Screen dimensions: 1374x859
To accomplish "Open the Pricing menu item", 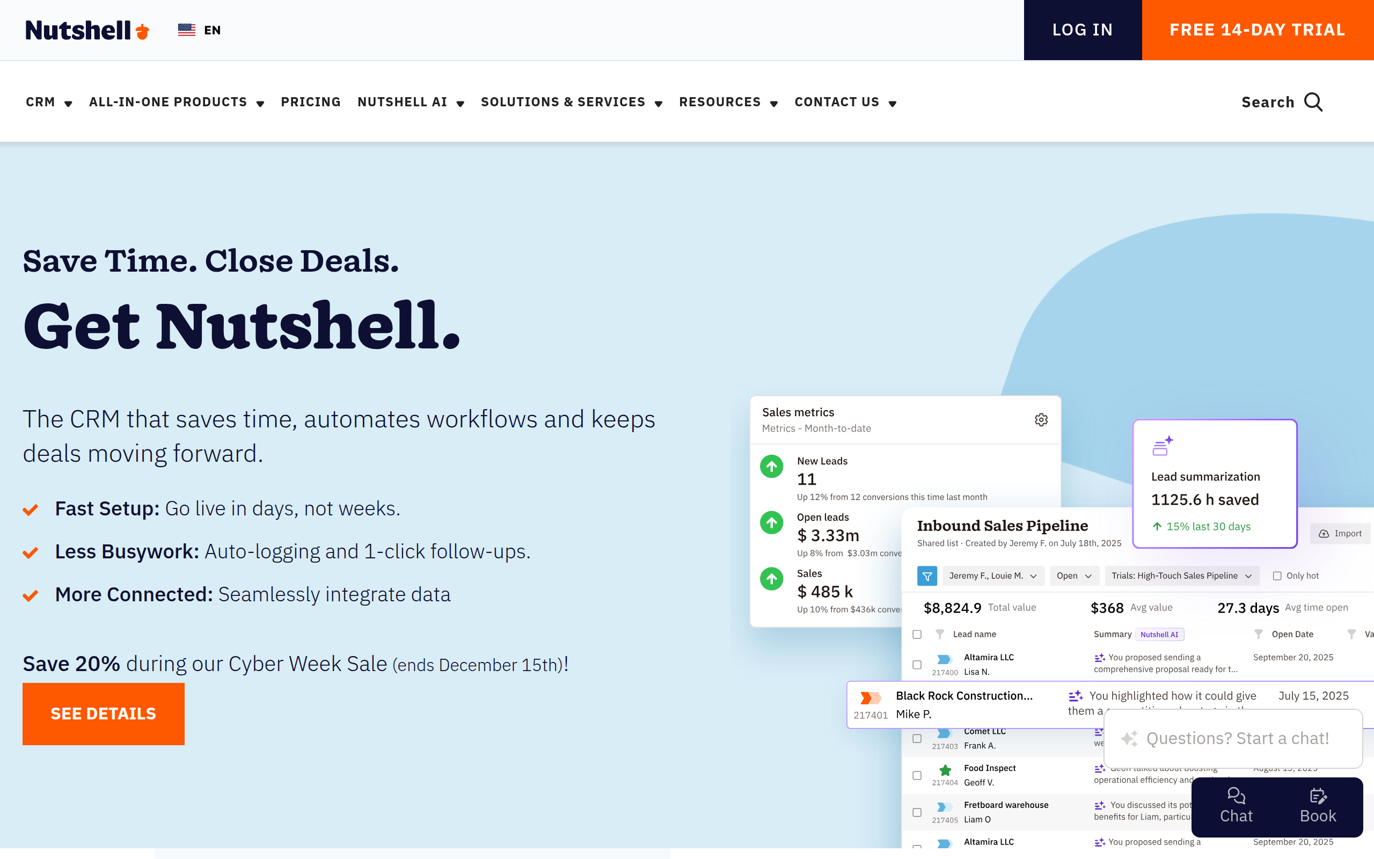I will coord(311,102).
